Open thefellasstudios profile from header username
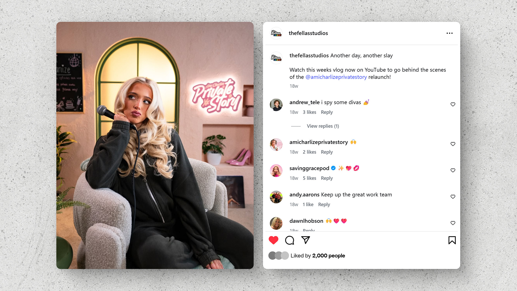 click(308, 33)
